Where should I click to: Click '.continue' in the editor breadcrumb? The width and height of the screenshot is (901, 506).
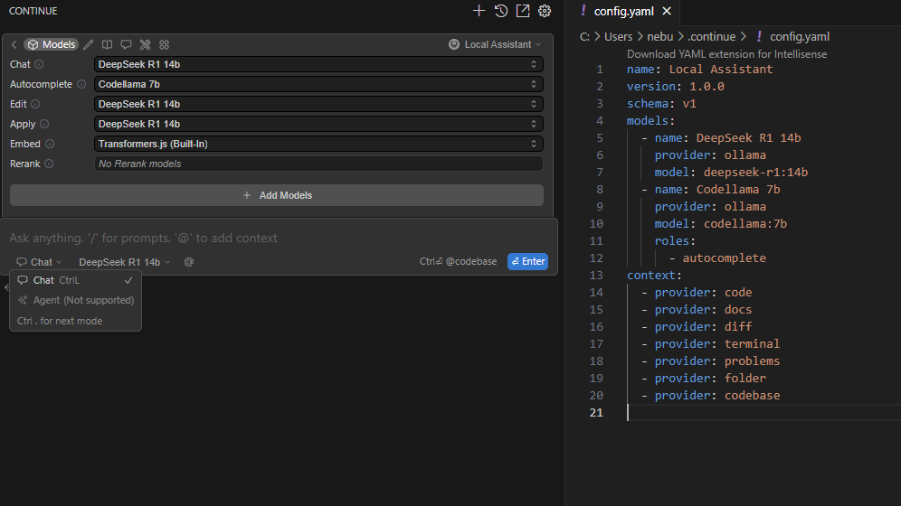click(x=711, y=37)
